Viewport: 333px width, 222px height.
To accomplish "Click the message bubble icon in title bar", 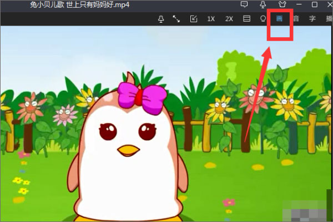I will pos(244,4).
